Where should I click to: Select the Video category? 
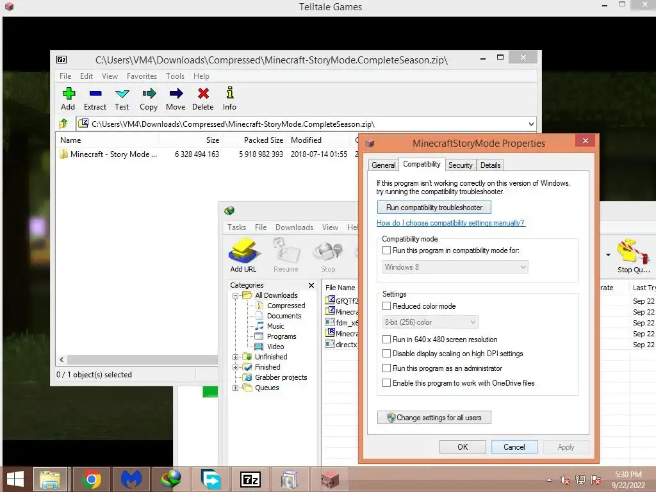(x=275, y=347)
